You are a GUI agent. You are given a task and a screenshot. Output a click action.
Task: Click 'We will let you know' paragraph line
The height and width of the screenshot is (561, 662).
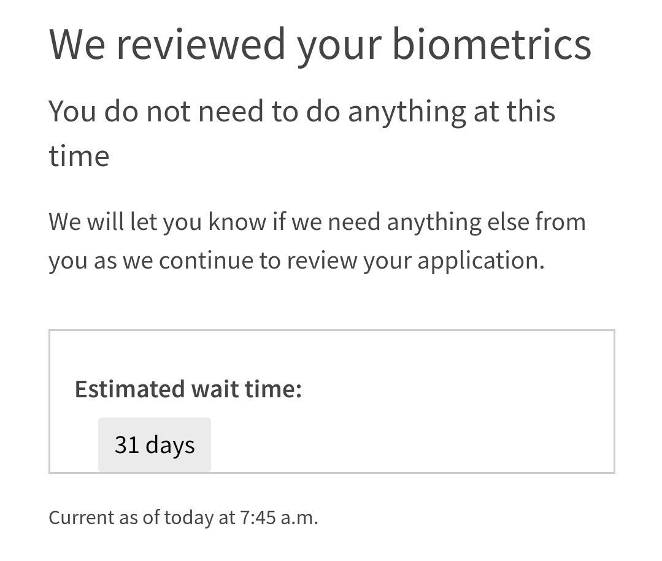[317, 222]
